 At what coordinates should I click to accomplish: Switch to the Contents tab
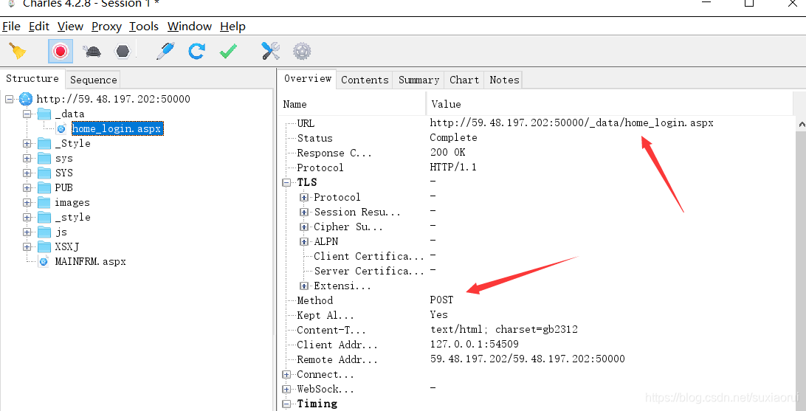365,80
